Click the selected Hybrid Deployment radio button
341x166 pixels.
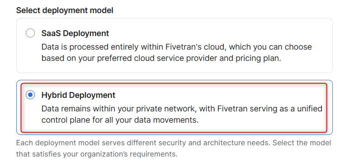point(30,95)
